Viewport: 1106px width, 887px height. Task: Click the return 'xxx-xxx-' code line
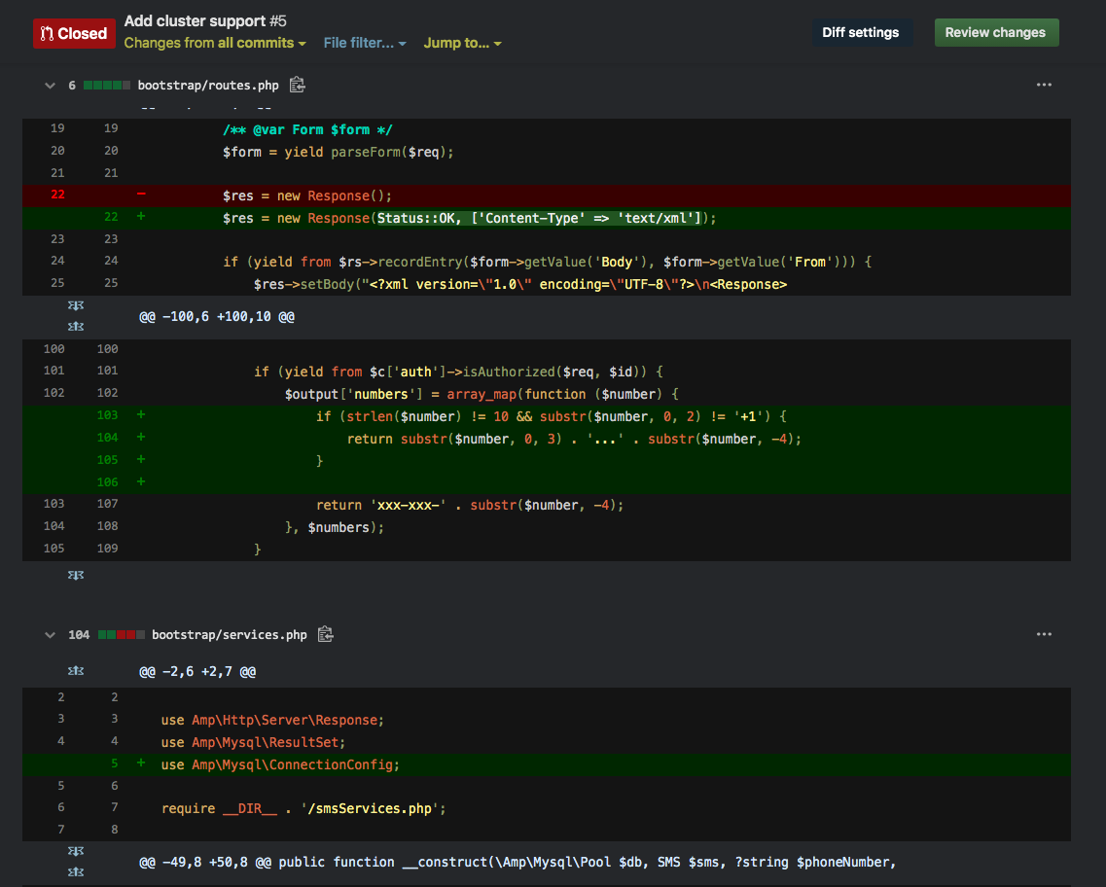[x=470, y=505]
